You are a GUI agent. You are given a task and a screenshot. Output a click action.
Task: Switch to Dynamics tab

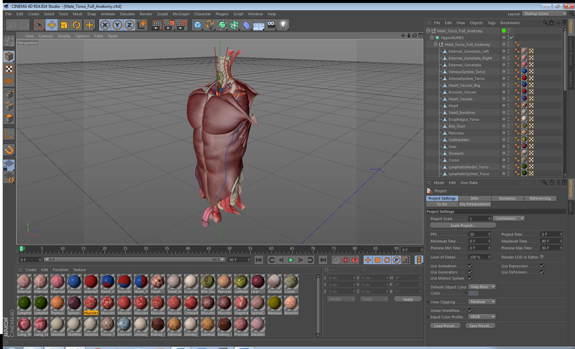coord(507,198)
